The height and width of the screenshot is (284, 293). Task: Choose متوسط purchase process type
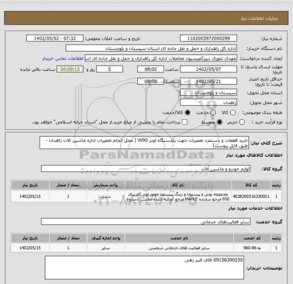[x=220, y=122]
